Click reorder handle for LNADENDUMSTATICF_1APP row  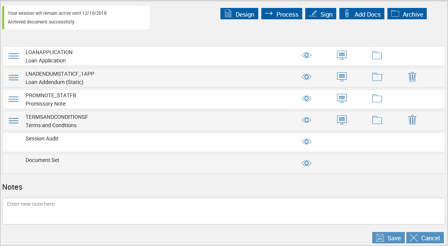point(13,78)
